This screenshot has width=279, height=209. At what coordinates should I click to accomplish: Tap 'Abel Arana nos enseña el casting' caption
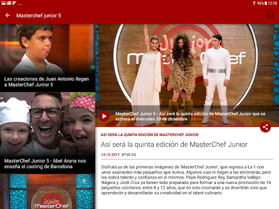(45, 164)
